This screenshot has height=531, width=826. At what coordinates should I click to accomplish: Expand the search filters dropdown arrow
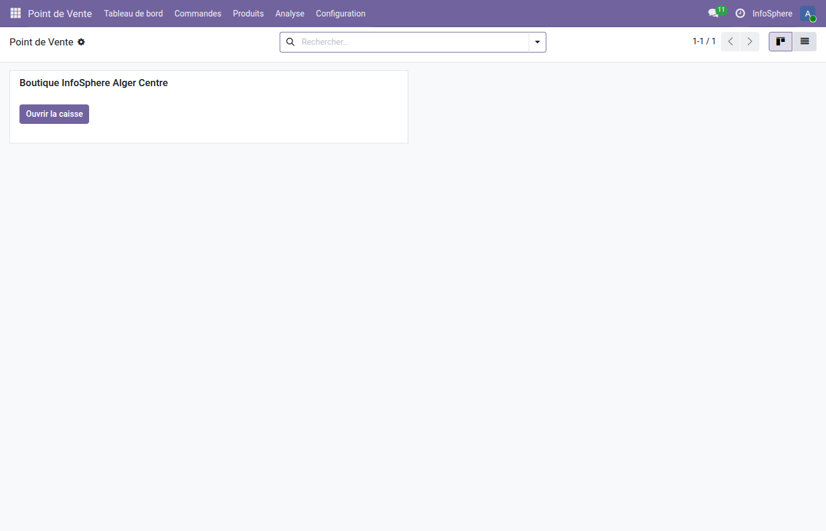[537, 42]
